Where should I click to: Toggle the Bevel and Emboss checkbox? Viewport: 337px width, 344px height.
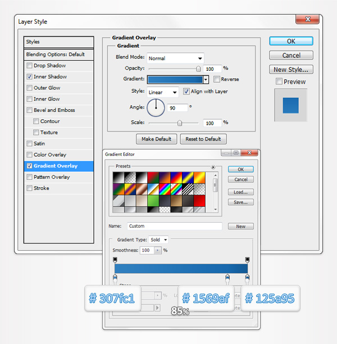[29, 110]
